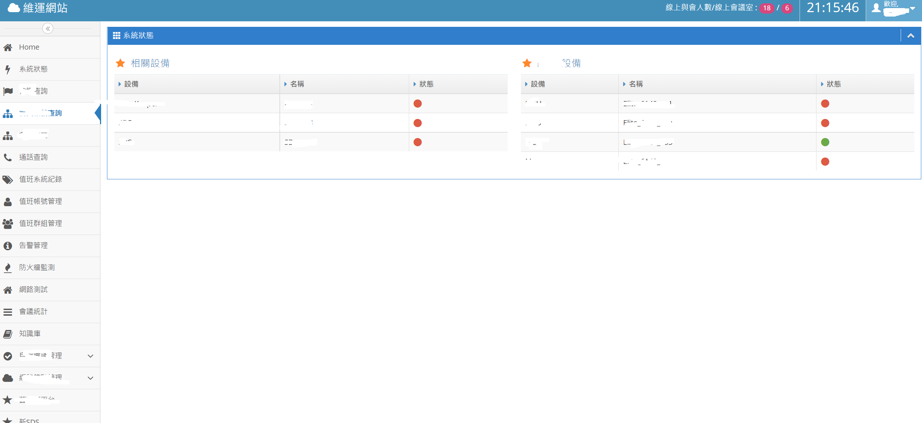This screenshot has width=922, height=423.
Task: Click the pink 18 online attendees badge
Action: pos(766,8)
